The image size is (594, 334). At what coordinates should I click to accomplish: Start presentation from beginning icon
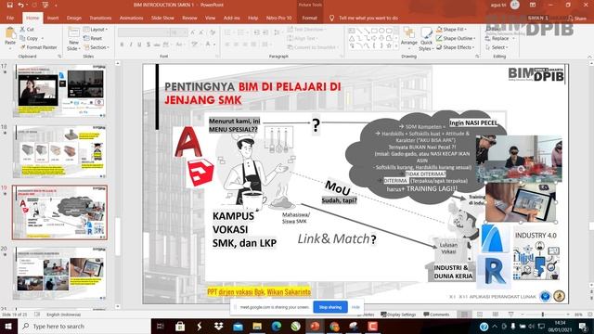point(45,5)
